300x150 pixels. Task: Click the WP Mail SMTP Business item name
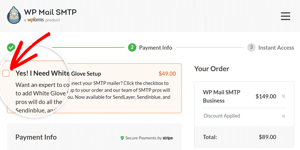point(222,96)
